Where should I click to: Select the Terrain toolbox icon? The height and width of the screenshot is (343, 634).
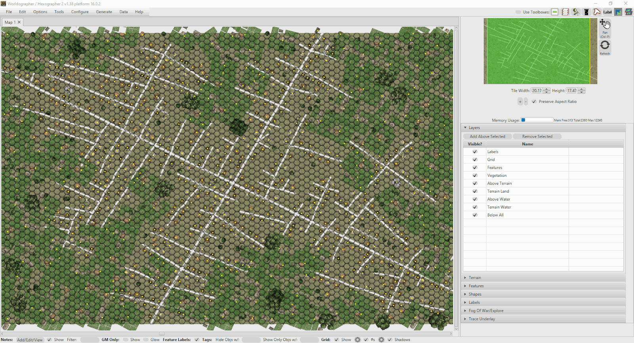pyautogui.click(x=576, y=12)
